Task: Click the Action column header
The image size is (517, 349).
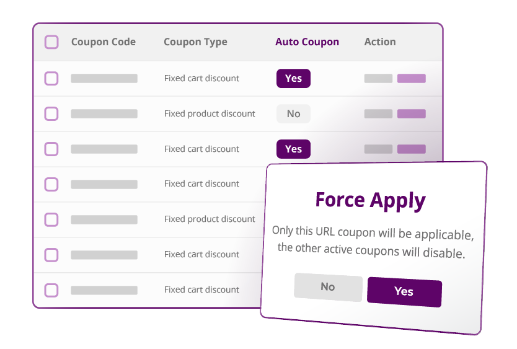Action: 380,42
